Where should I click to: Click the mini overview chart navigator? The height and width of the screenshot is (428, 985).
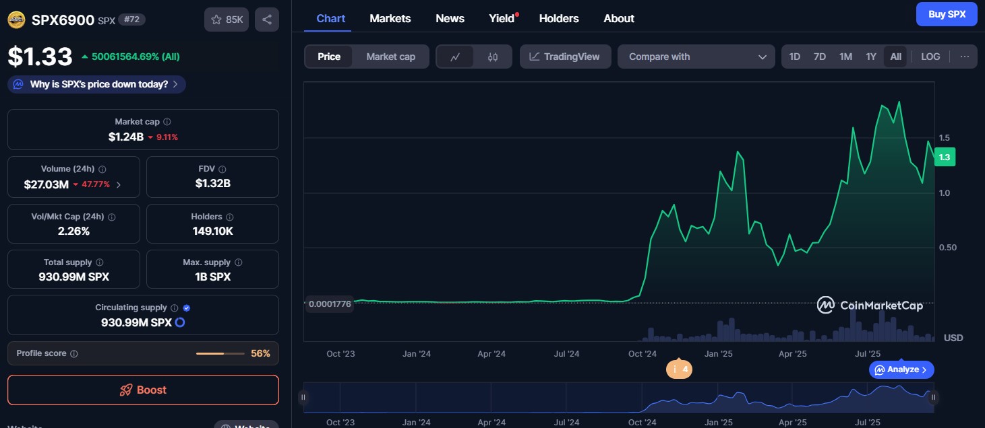click(618, 398)
